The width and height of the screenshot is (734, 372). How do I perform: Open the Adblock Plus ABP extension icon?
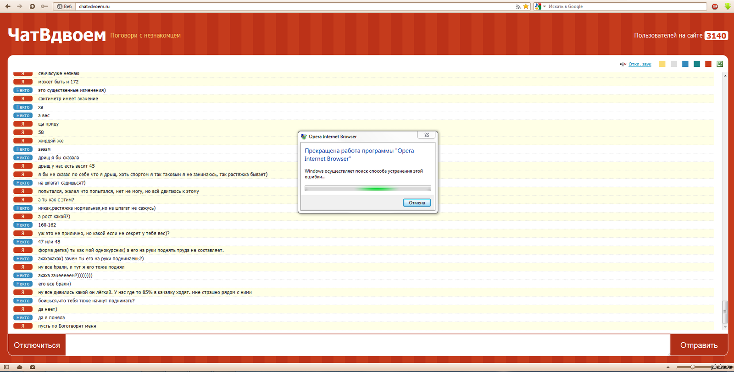click(x=715, y=6)
